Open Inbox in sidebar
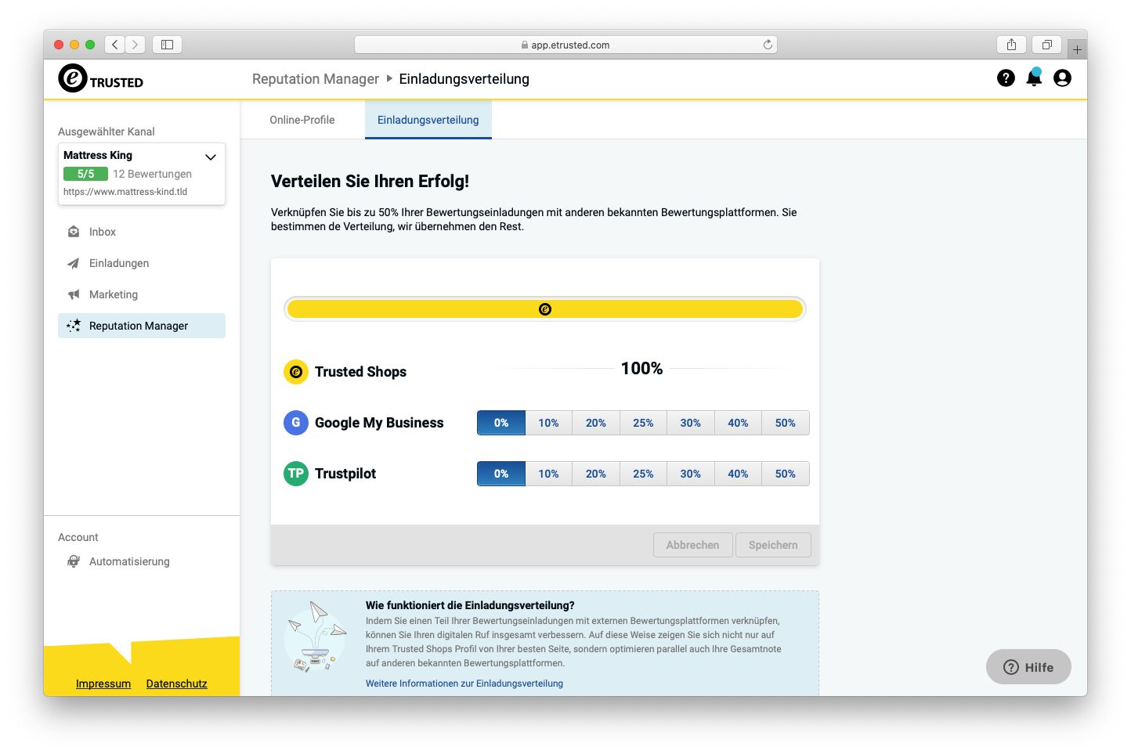The image size is (1131, 754). pyautogui.click(x=142, y=232)
